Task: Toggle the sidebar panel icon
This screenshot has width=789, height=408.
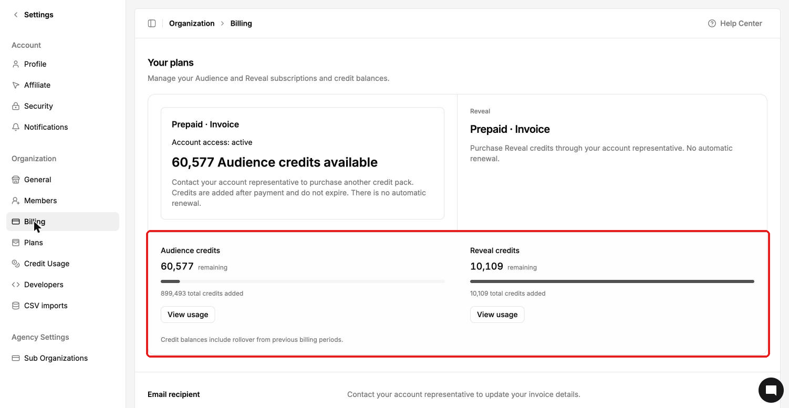Action: [x=152, y=23]
